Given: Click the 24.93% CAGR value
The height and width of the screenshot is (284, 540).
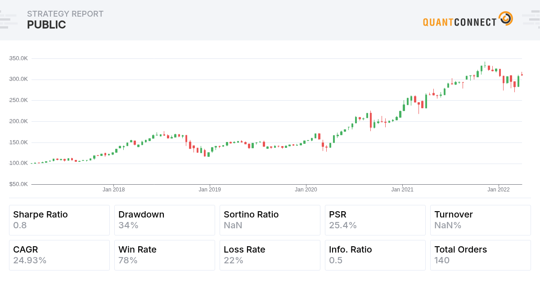Looking at the screenshot, I should (x=30, y=261).
